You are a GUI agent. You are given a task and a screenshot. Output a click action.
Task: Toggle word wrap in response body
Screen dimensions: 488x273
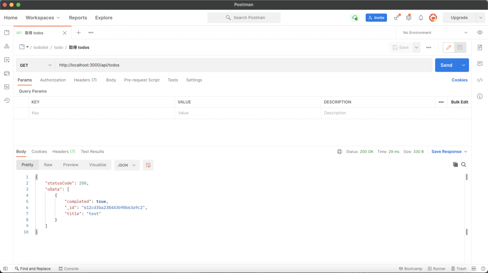pyautogui.click(x=148, y=165)
